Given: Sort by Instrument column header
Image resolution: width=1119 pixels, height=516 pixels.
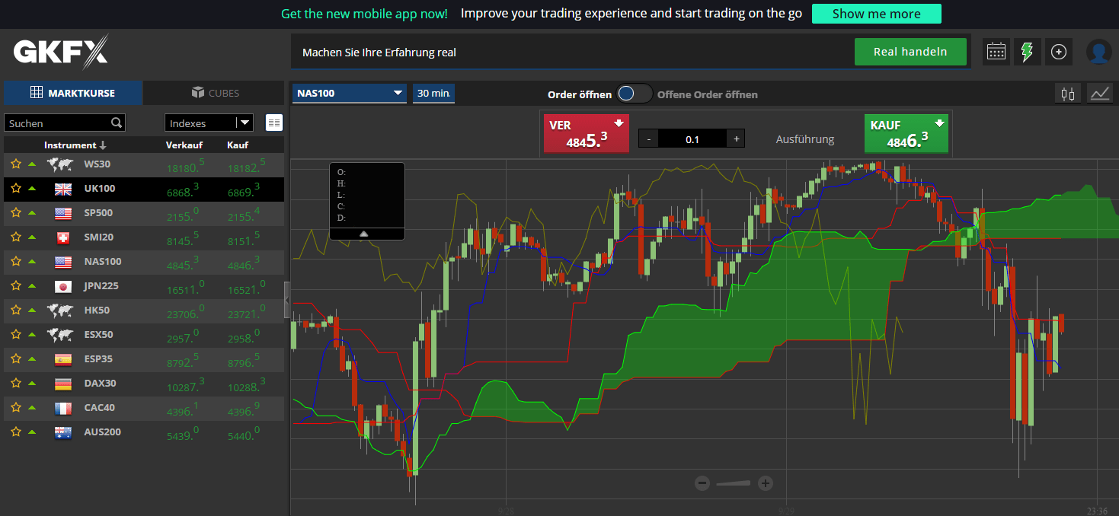Looking at the screenshot, I should [75, 145].
